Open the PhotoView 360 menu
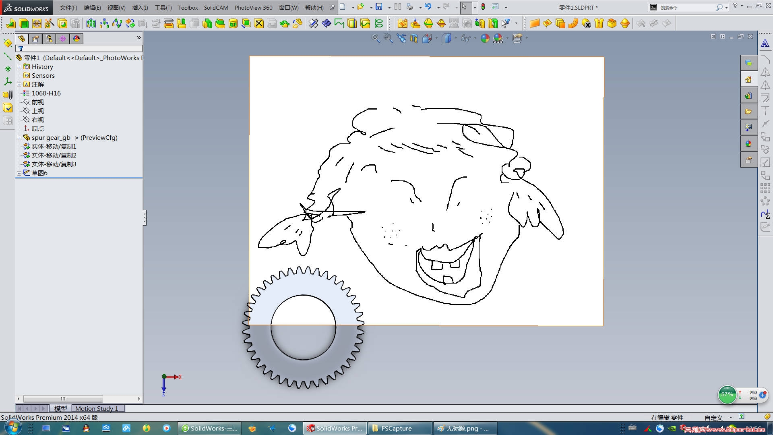 click(x=253, y=8)
